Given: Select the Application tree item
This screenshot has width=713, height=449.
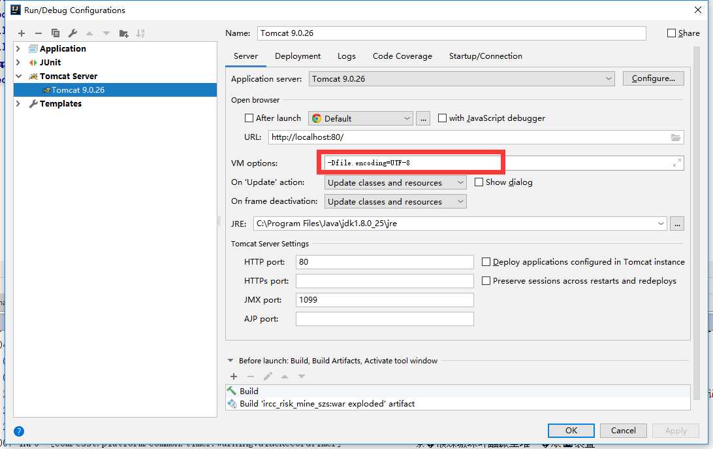Looking at the screenshot, I should point(63,48).
